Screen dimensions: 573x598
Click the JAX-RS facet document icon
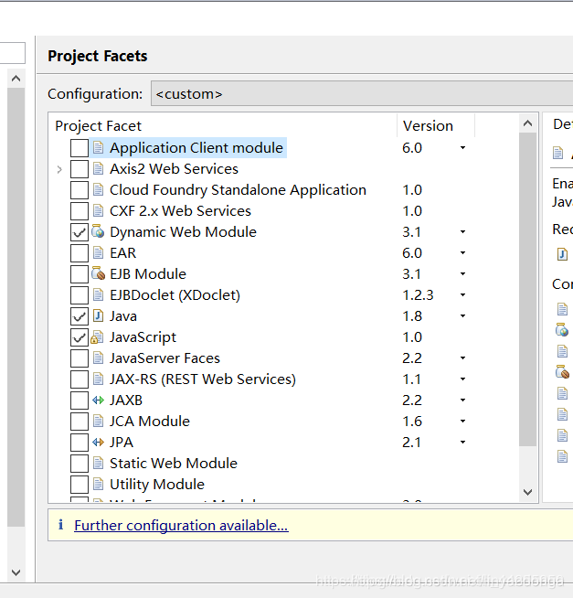pos(99,379)
